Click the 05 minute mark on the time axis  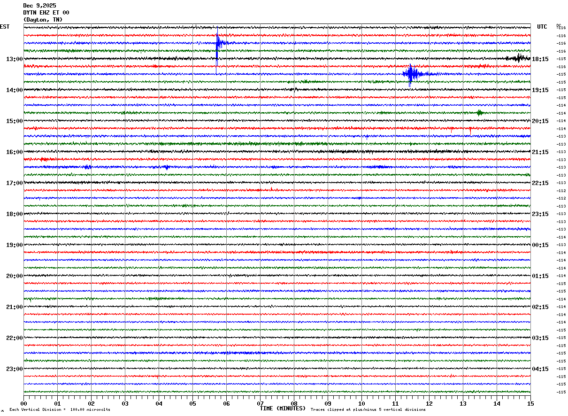[x=192, y=403]
